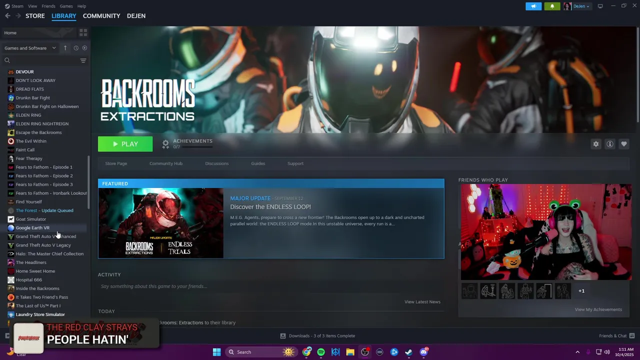The image size is (640, 360).
Task: Select The Forest - Update Queued
Action: [x=44, y=210]
